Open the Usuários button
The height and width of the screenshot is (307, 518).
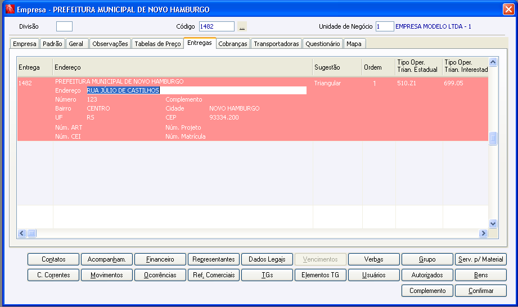tap(374, 275)
